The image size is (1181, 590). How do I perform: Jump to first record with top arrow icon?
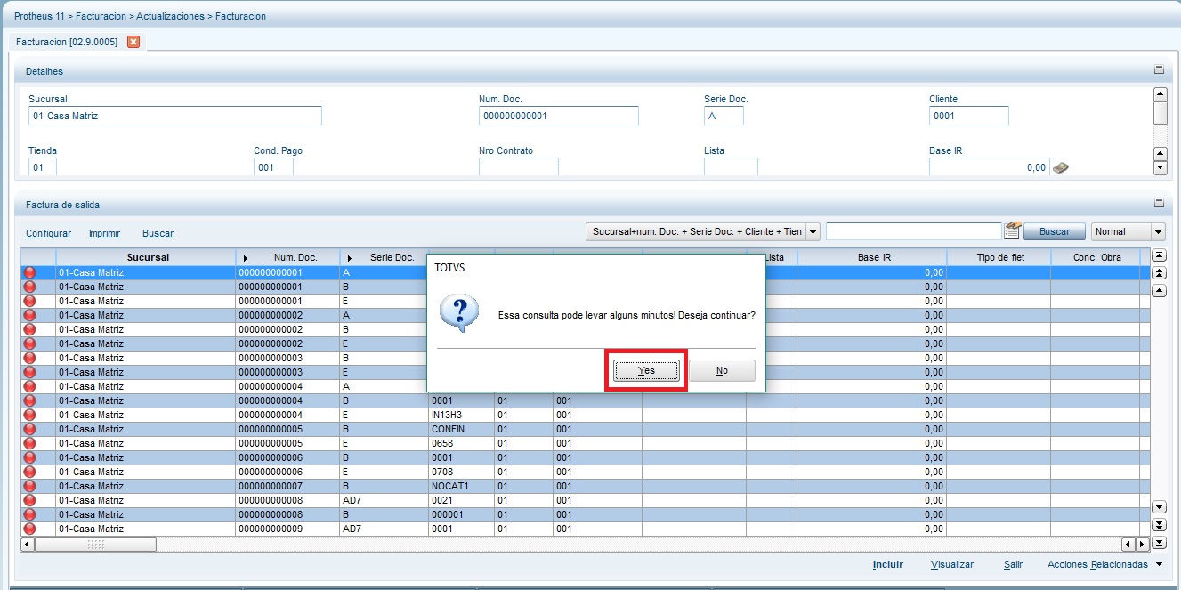[x=1159, y=255]
